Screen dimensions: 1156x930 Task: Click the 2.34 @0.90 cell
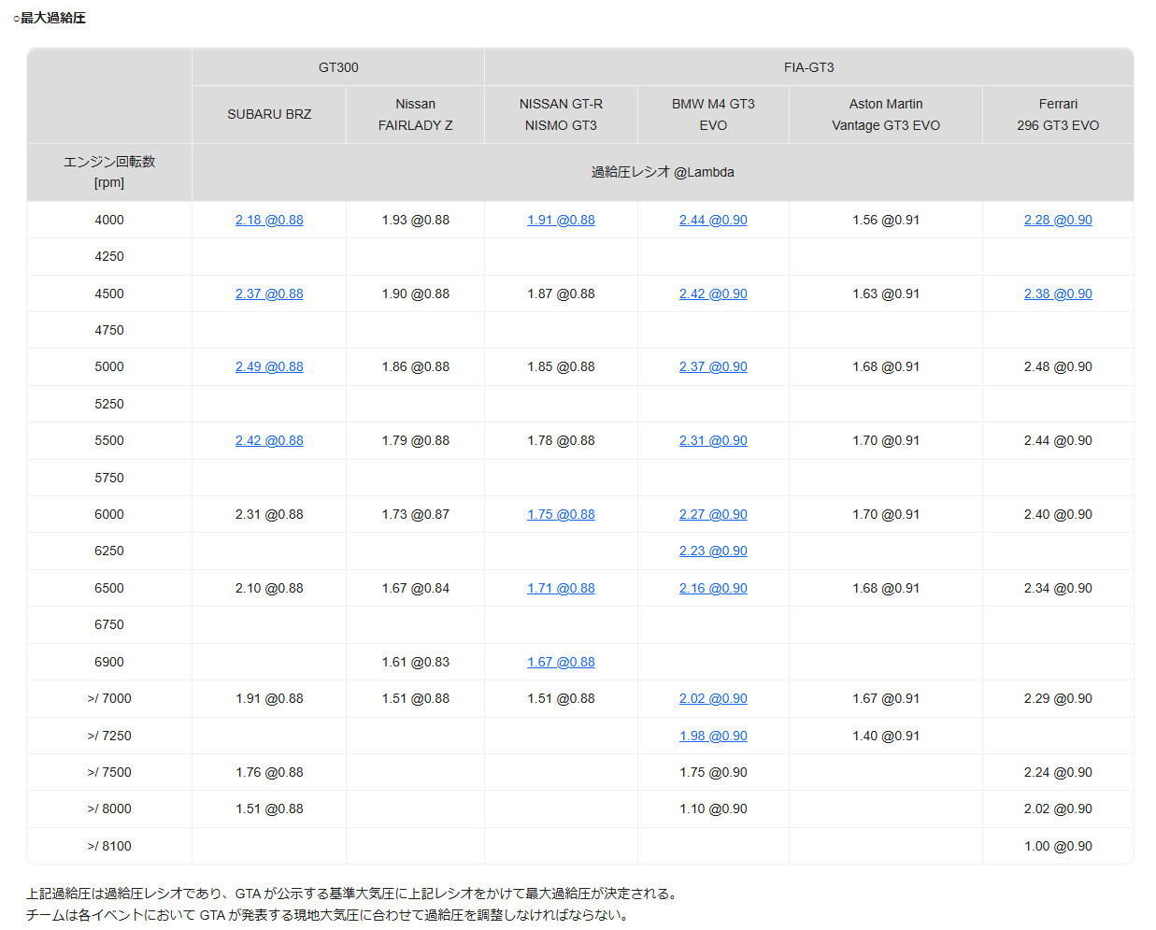(1058, 588)
